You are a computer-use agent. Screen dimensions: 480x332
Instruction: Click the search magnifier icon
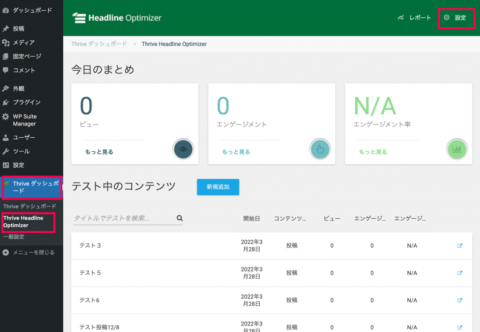[180, 218]
